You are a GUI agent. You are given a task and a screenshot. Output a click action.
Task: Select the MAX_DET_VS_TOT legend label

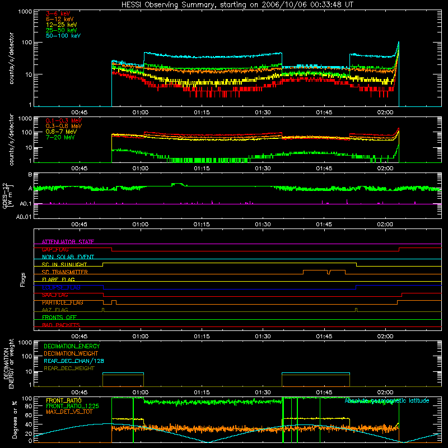point(69,412)
